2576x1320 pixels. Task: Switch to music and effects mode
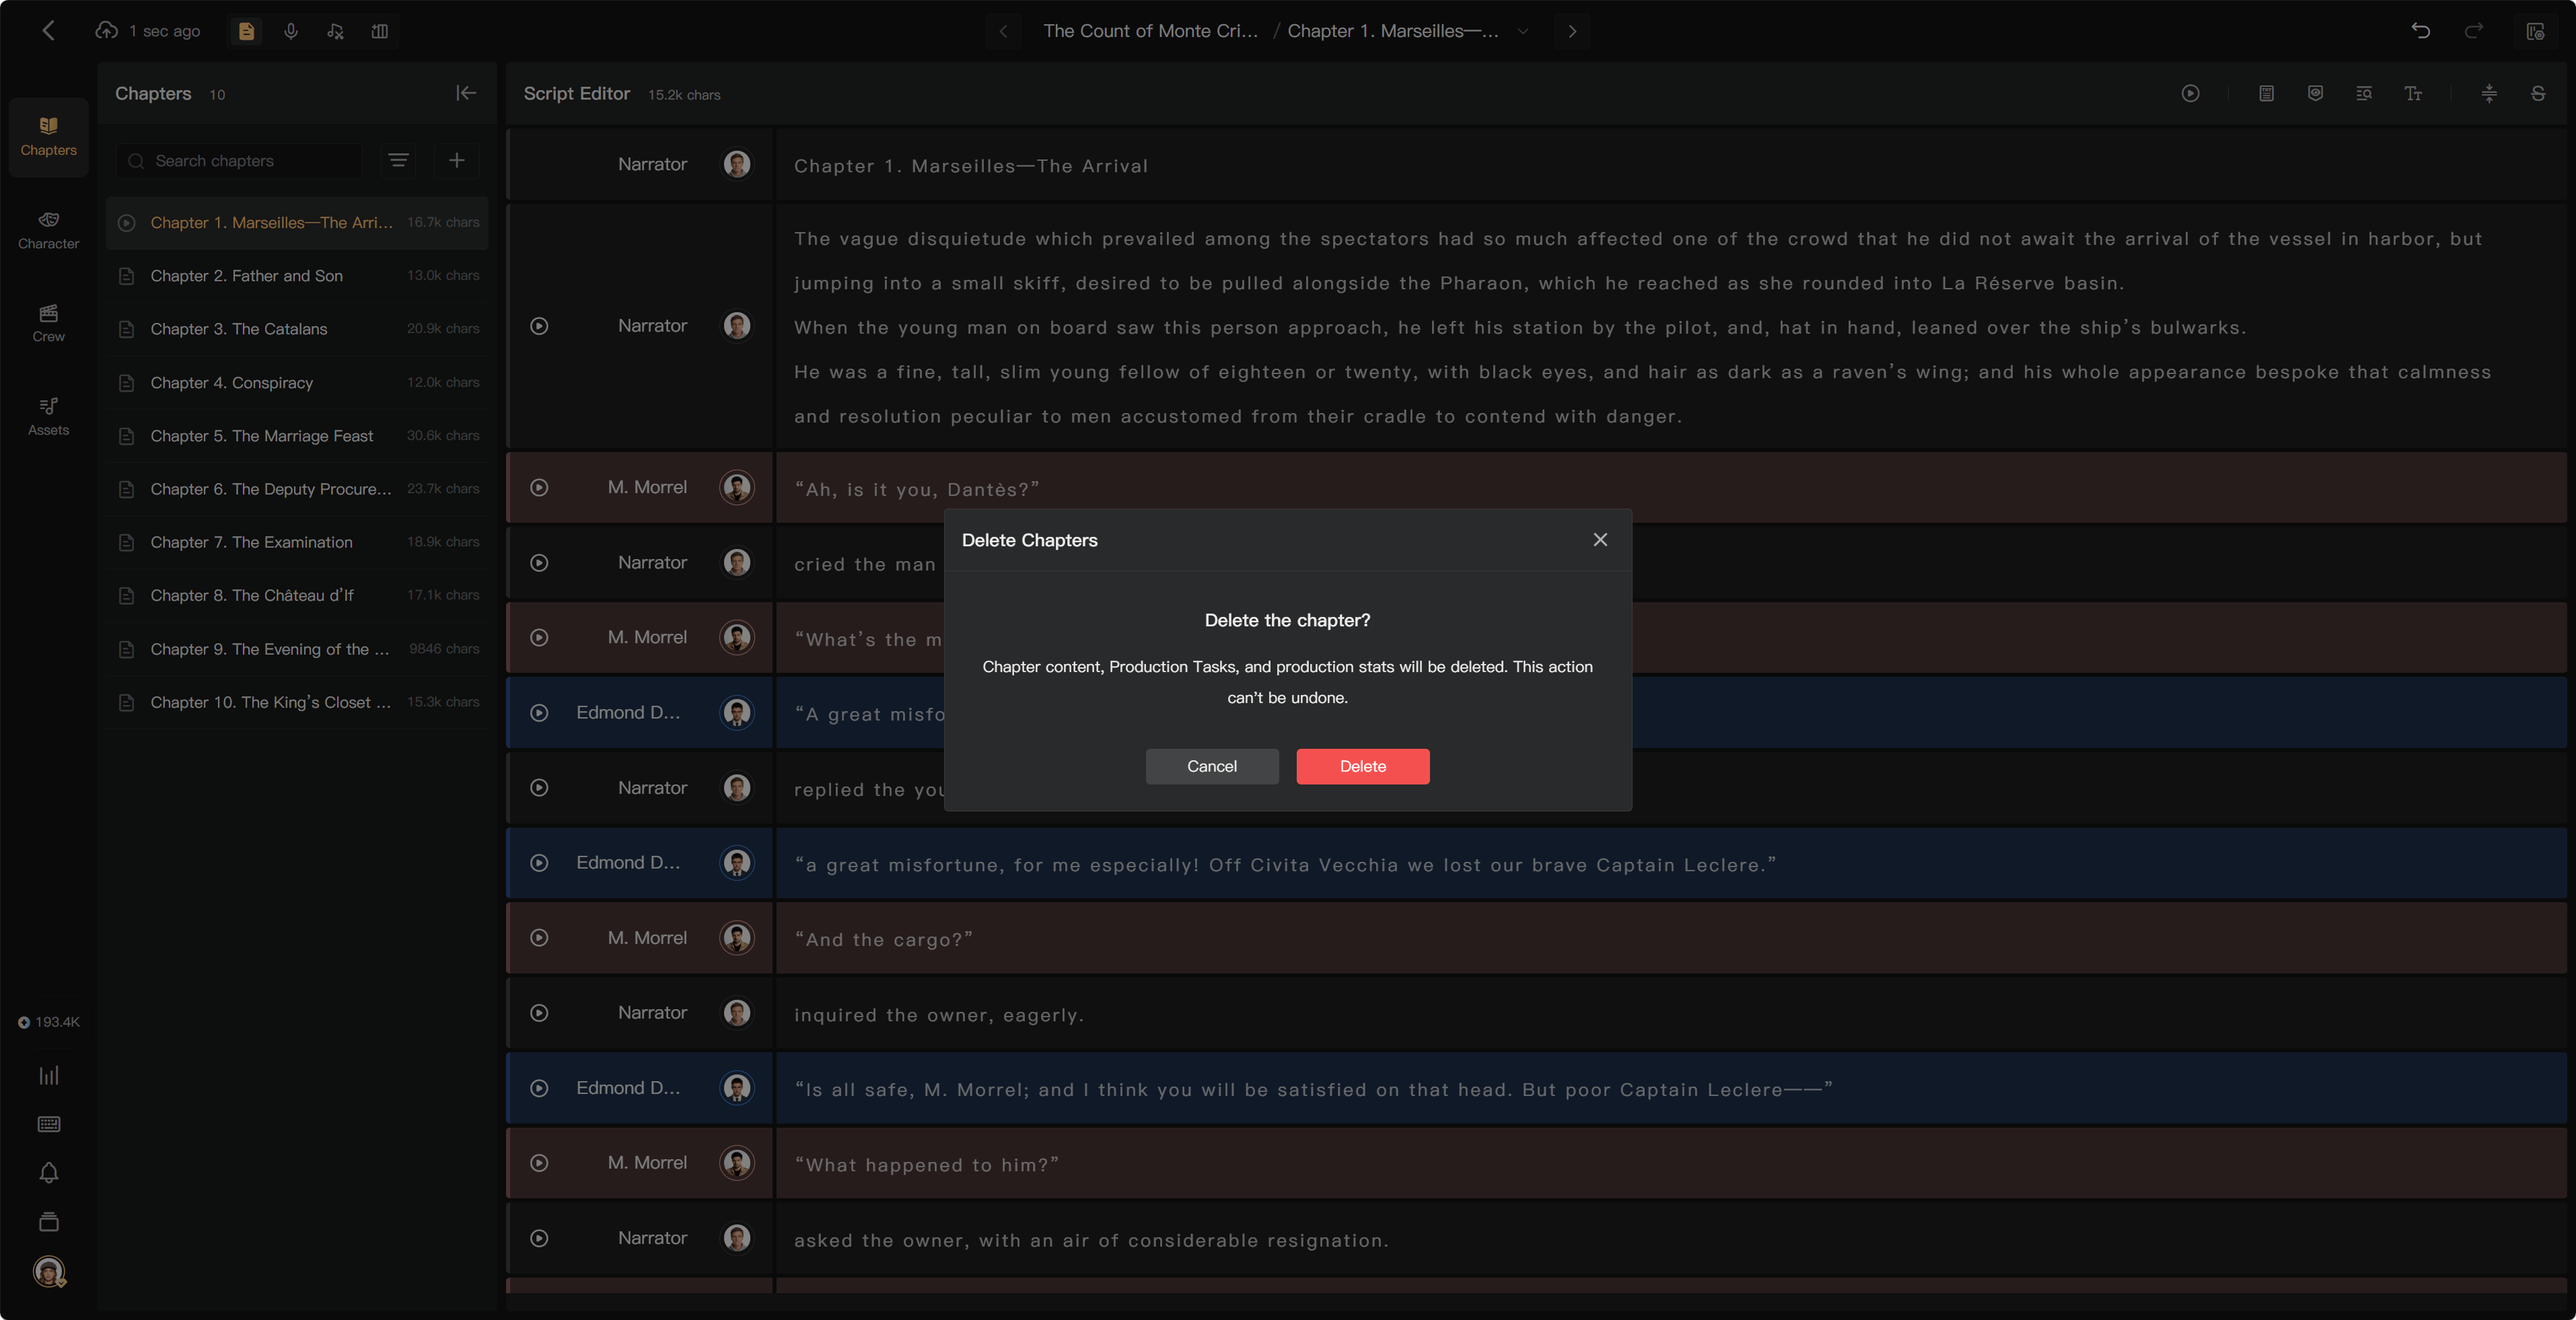tap(335, 31)
